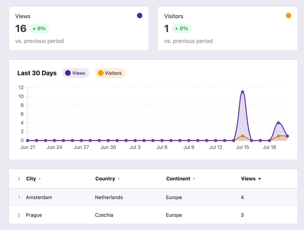Toggle the Visitors series in chart legend
The width and height of the screenshot is (304, 230).
tap(110, 73)
